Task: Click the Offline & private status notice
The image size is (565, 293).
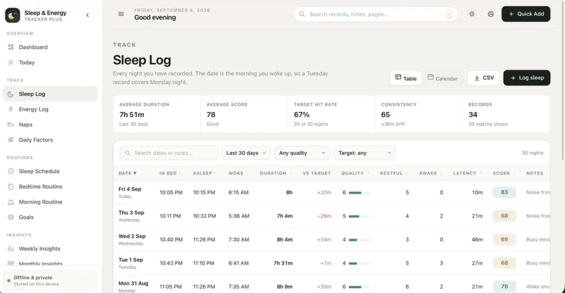Action: point(50,280)
